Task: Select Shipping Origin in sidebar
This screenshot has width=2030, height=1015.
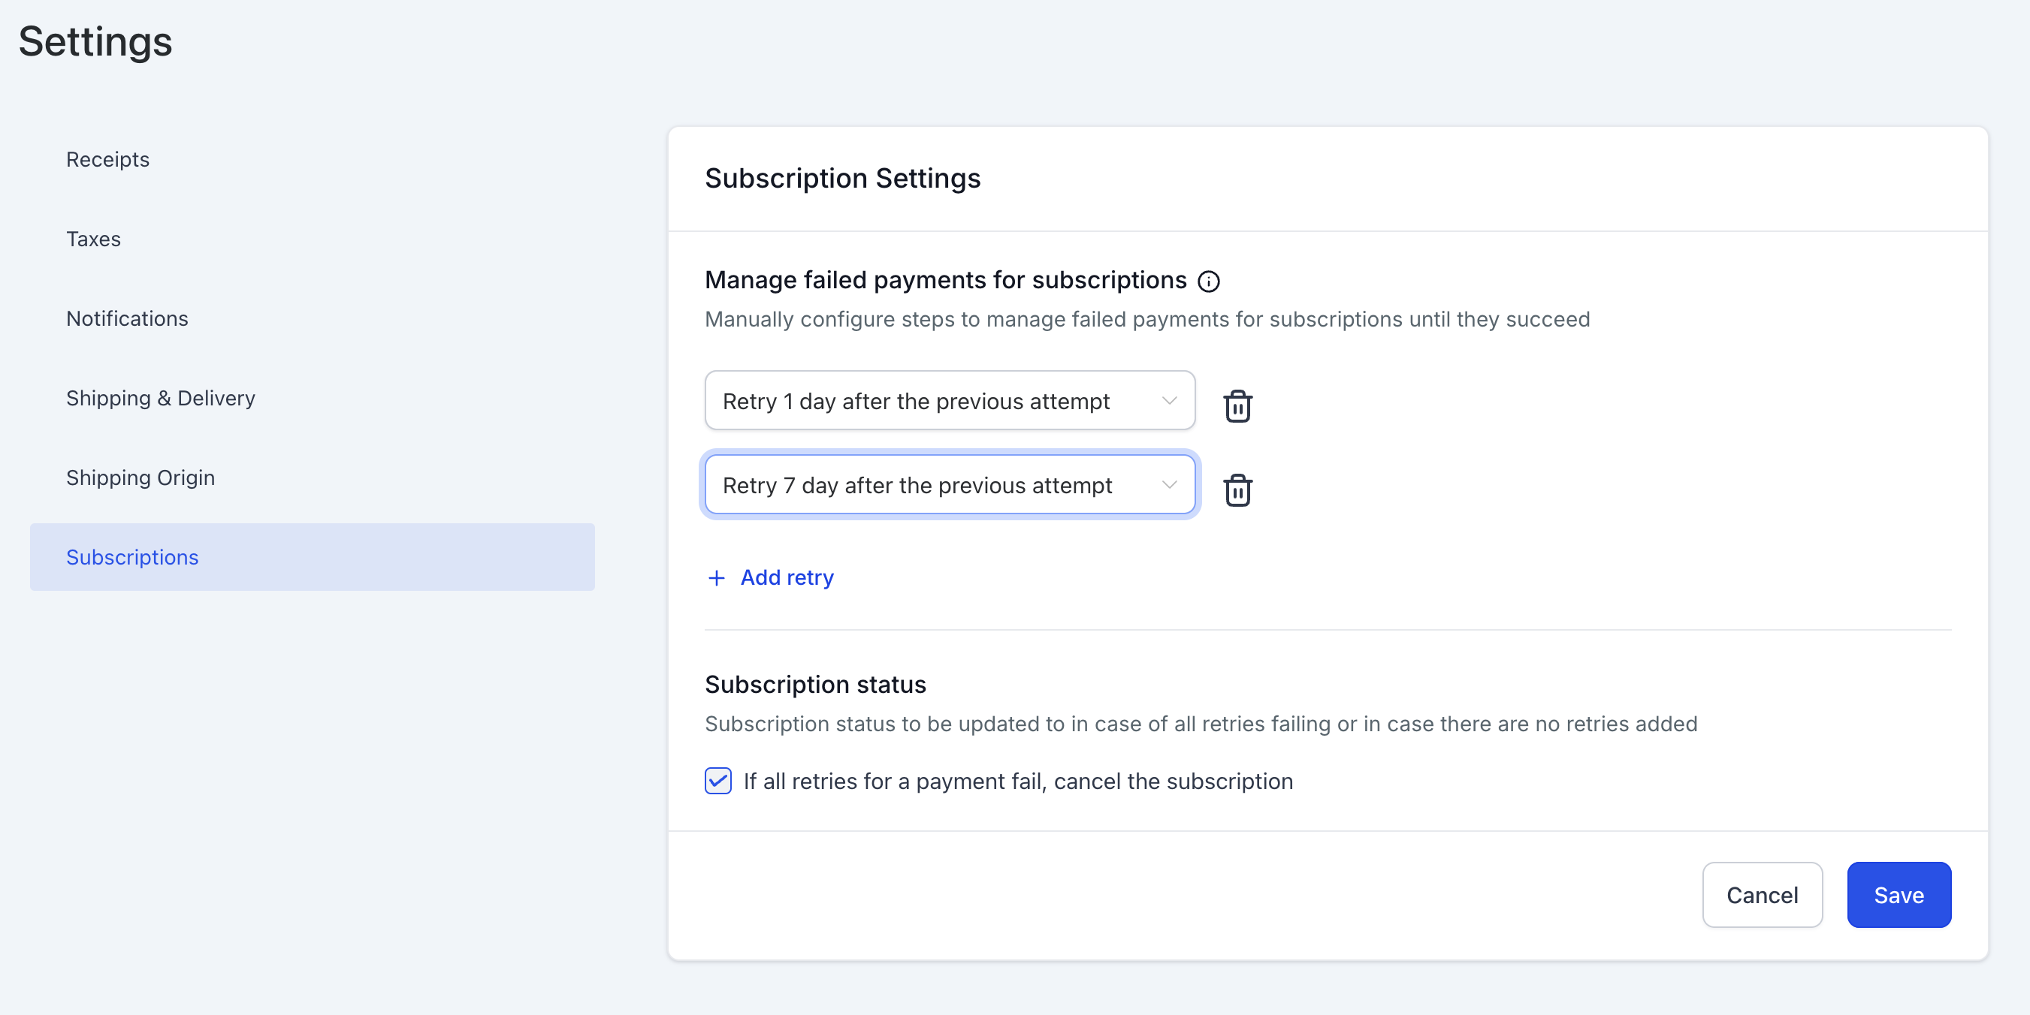Action: point(140,478)
